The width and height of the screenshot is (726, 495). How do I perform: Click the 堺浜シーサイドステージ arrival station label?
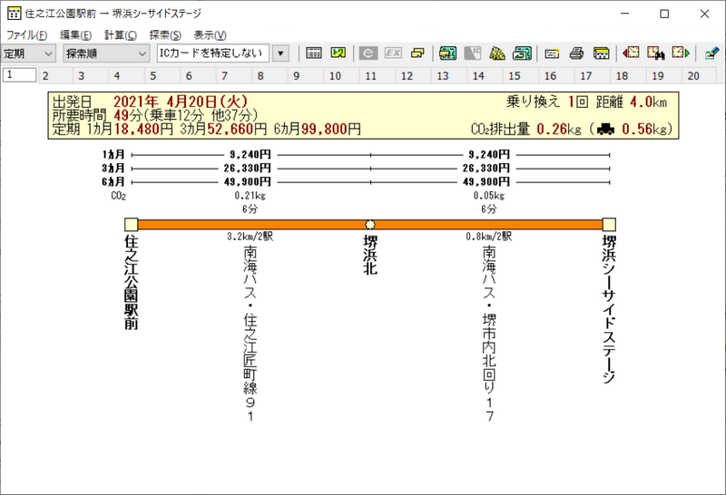click(x=609, y=309)
